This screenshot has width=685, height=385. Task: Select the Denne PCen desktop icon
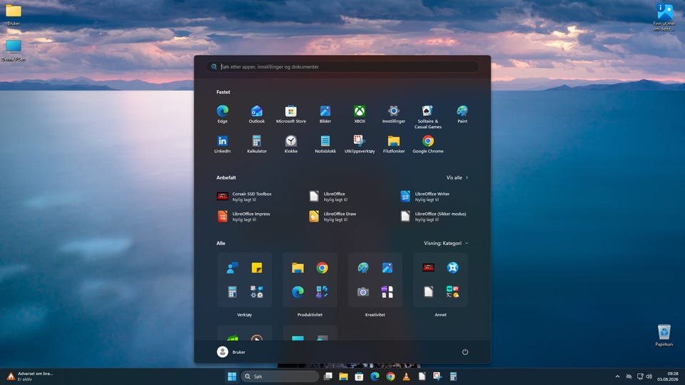14,51
